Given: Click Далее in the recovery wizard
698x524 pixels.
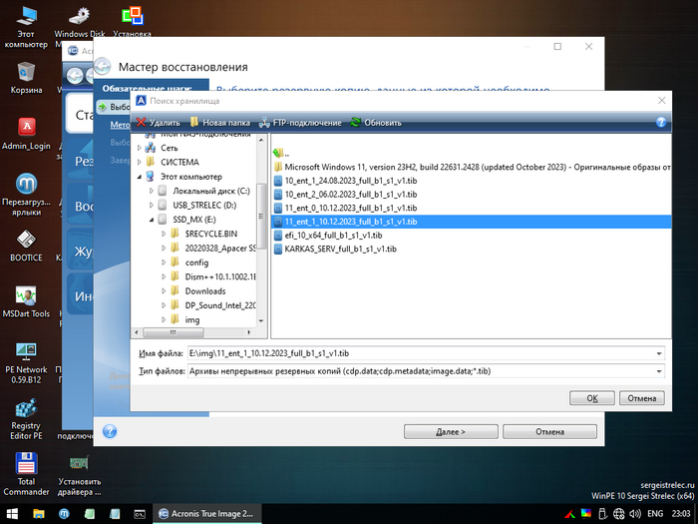Looking at the screenshot, I should (451, 432).
